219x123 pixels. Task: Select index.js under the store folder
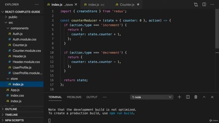(x=22, y=84)
